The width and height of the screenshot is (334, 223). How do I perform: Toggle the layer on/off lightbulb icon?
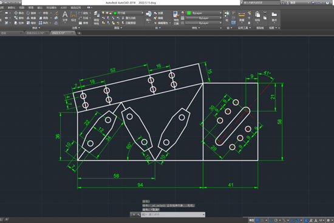103,13
